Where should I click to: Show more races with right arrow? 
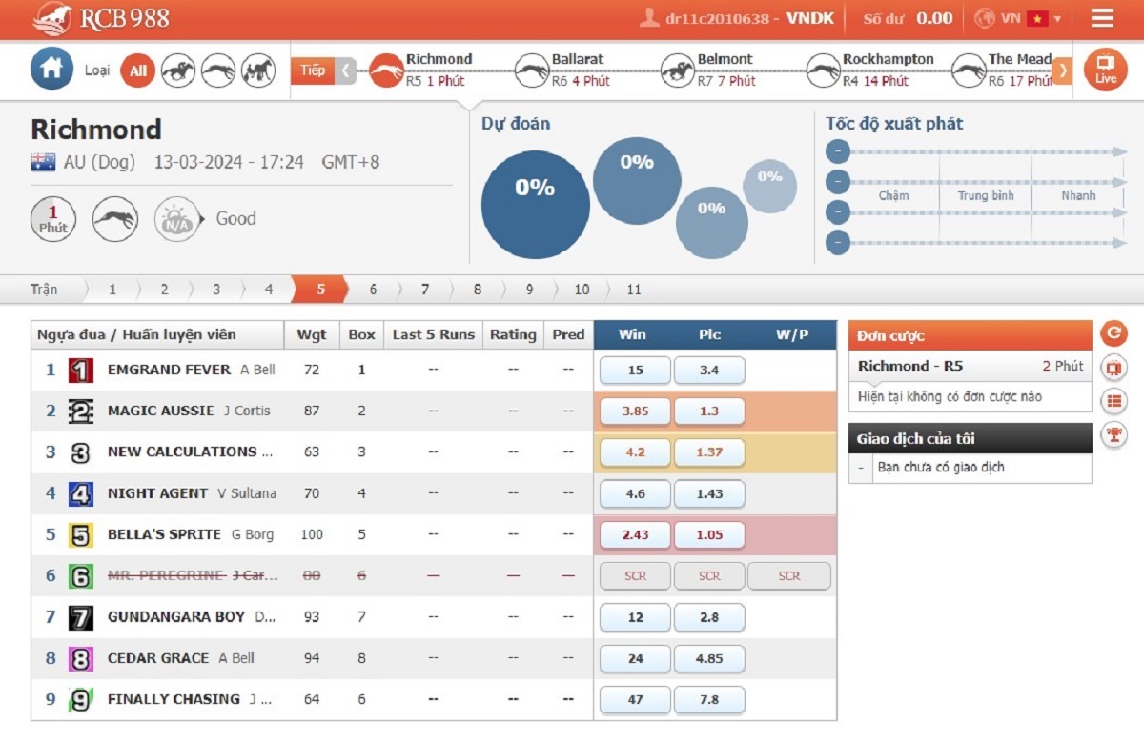point(1062,70)
